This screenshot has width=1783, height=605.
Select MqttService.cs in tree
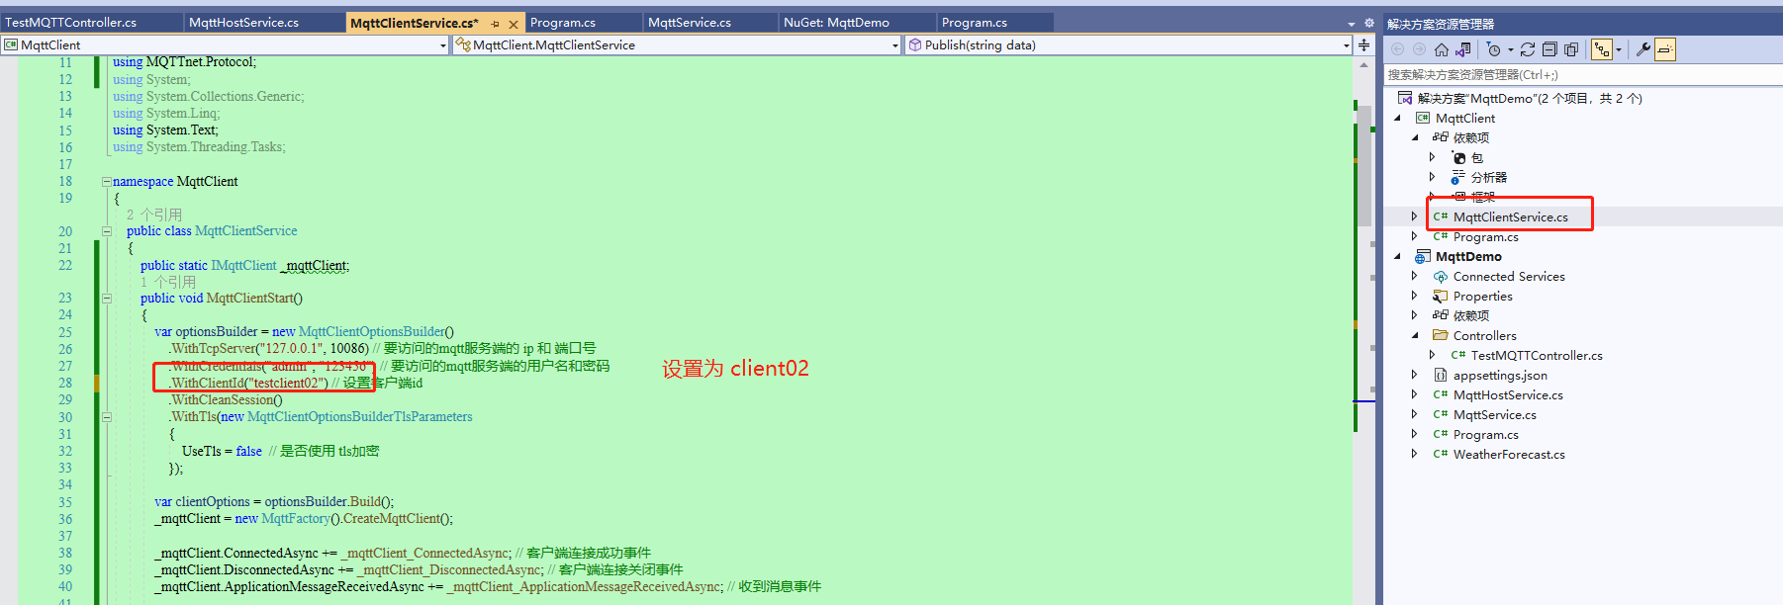click(1495, 414)
